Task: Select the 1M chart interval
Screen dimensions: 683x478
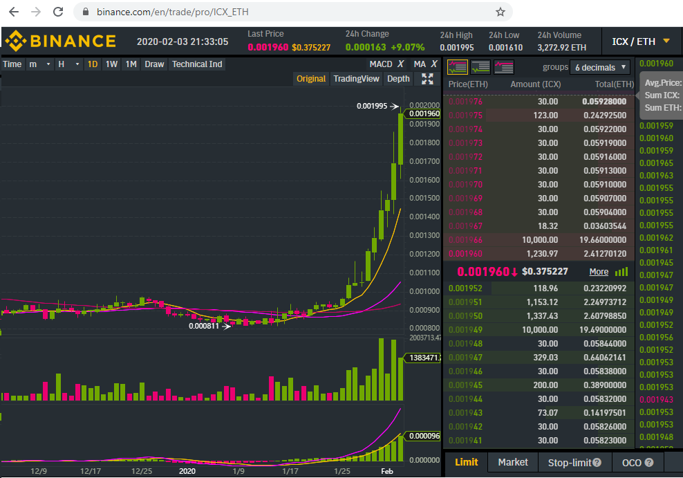Action: [x=131, y=64]
